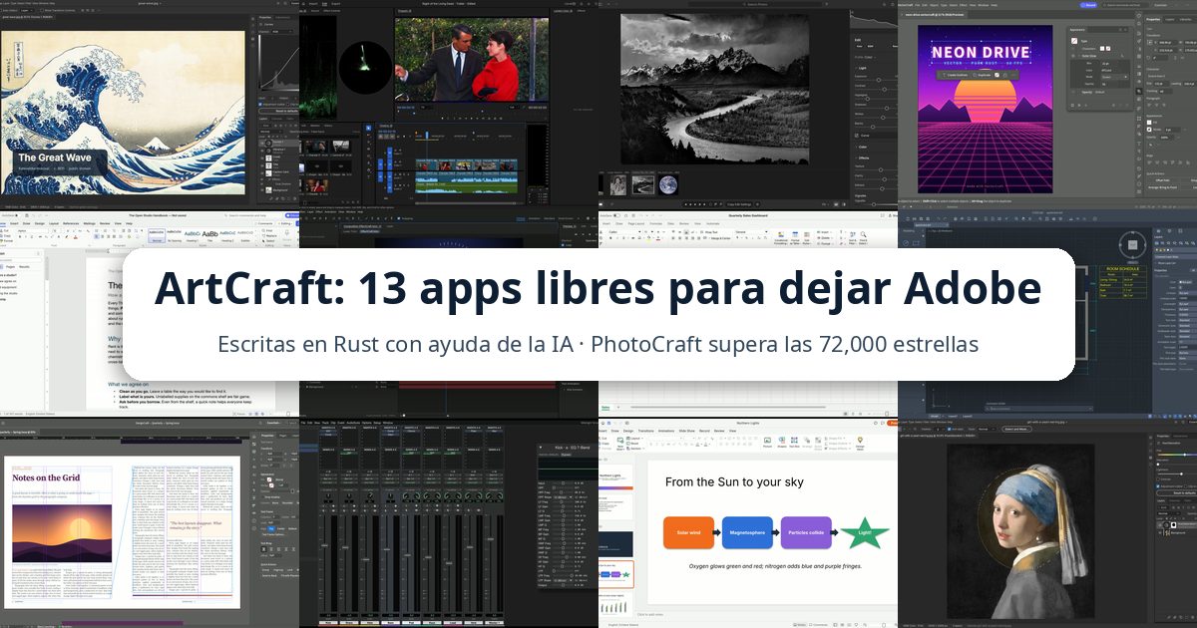Click Wrap Text in the spreadsheet ribbon

pos(709,232)
